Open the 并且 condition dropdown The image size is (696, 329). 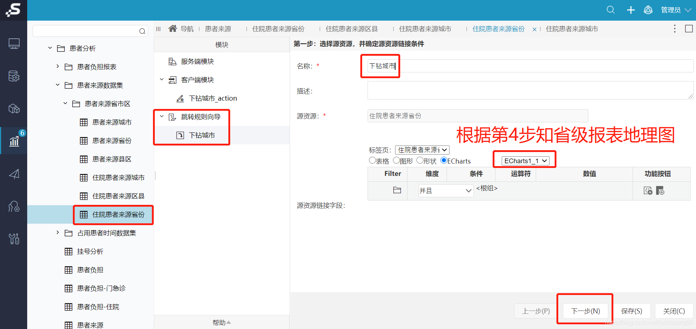(x=446, y=190)
